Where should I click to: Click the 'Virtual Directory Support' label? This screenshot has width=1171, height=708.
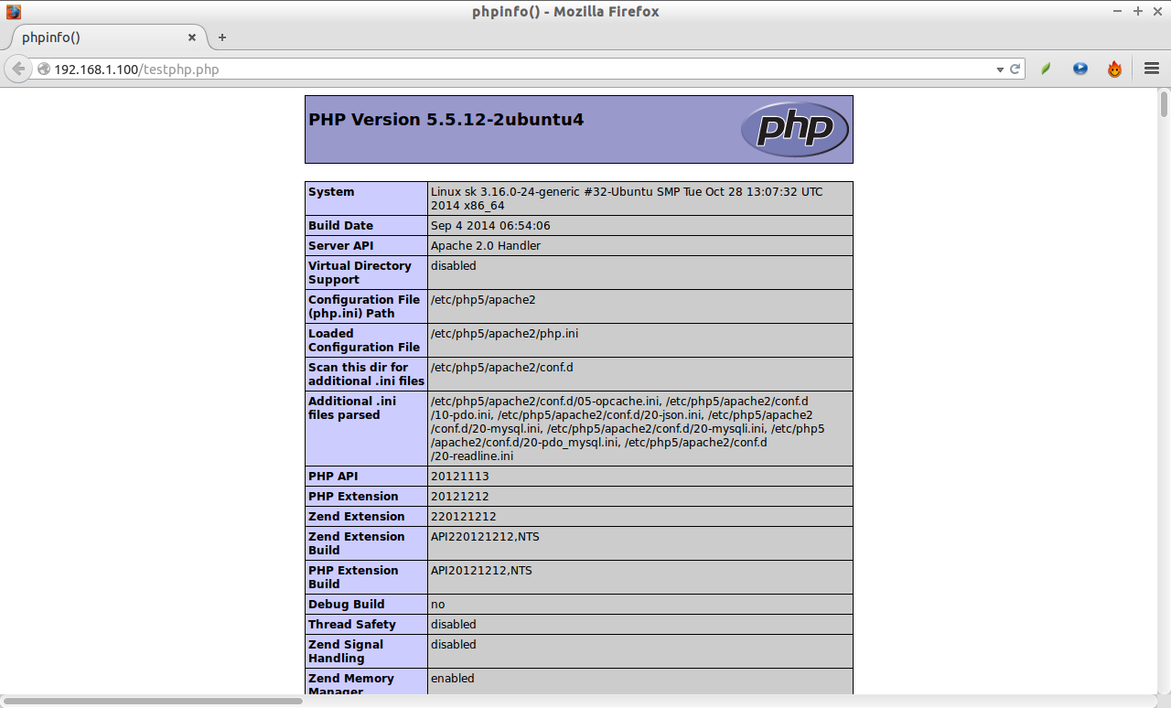360,273
